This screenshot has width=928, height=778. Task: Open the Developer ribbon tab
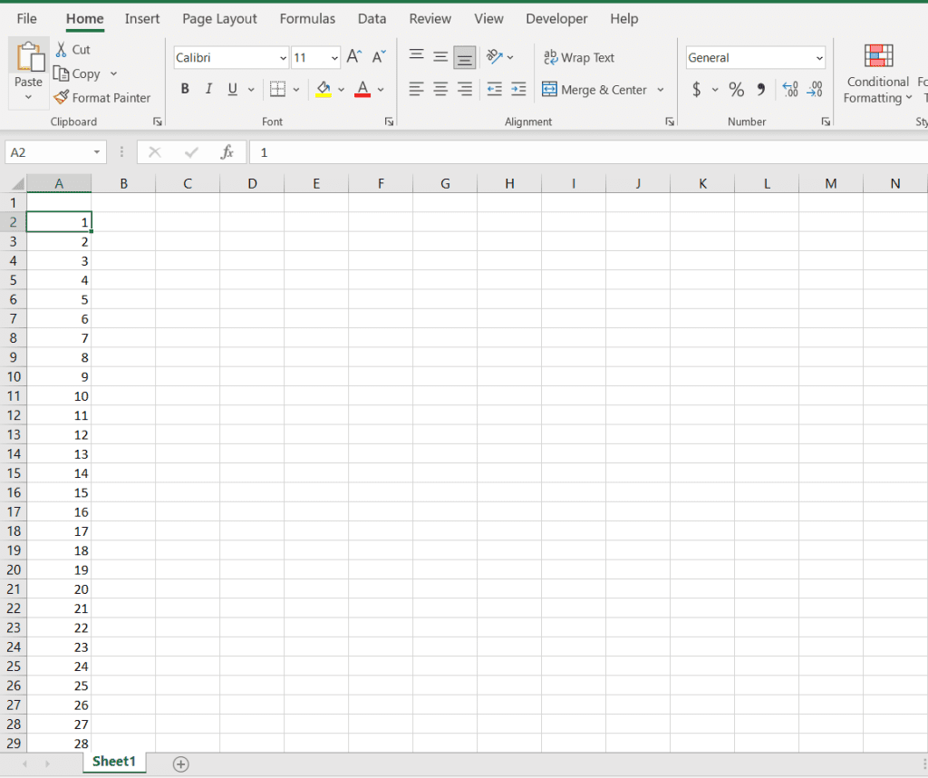coord(556,18)
